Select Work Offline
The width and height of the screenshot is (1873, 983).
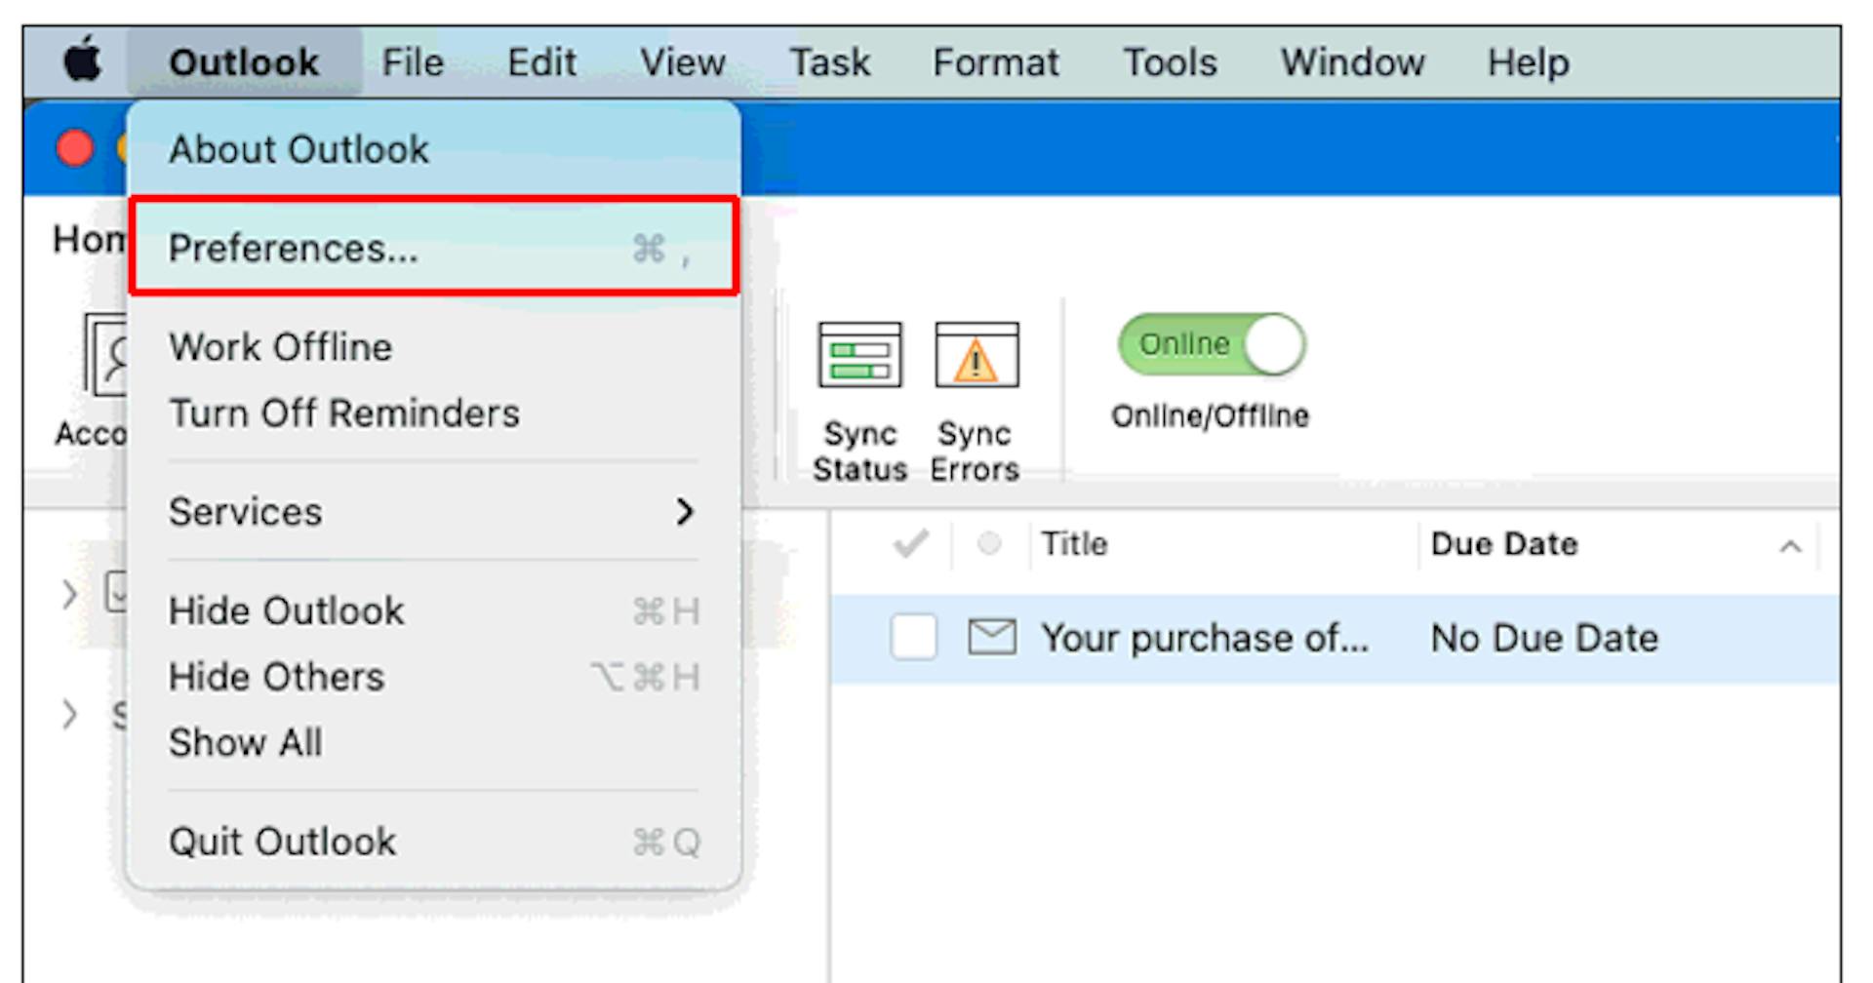point(434,346)
